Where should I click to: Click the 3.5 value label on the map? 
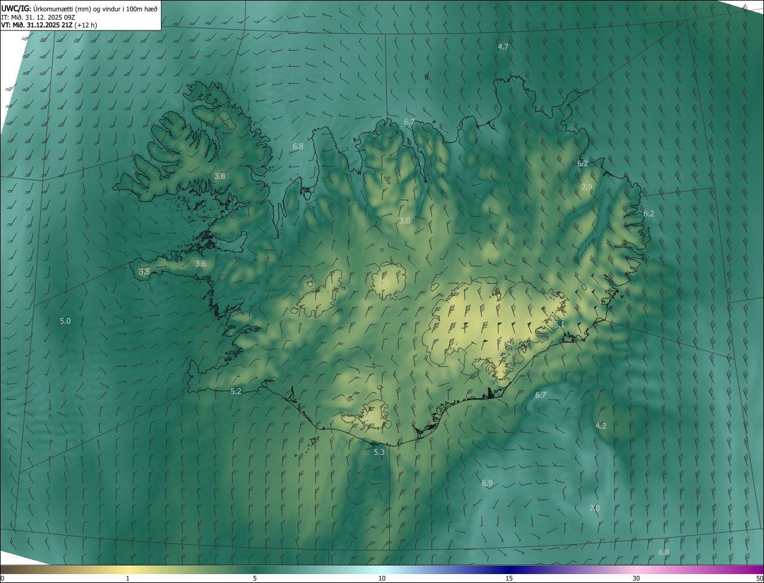pos(144,271)
